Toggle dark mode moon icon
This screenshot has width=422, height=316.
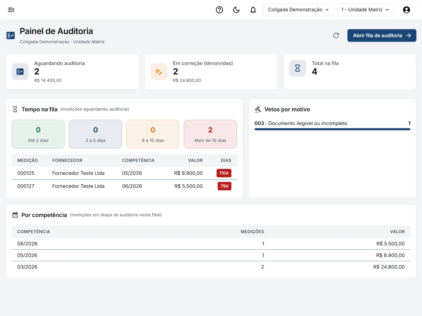(236, 10)
